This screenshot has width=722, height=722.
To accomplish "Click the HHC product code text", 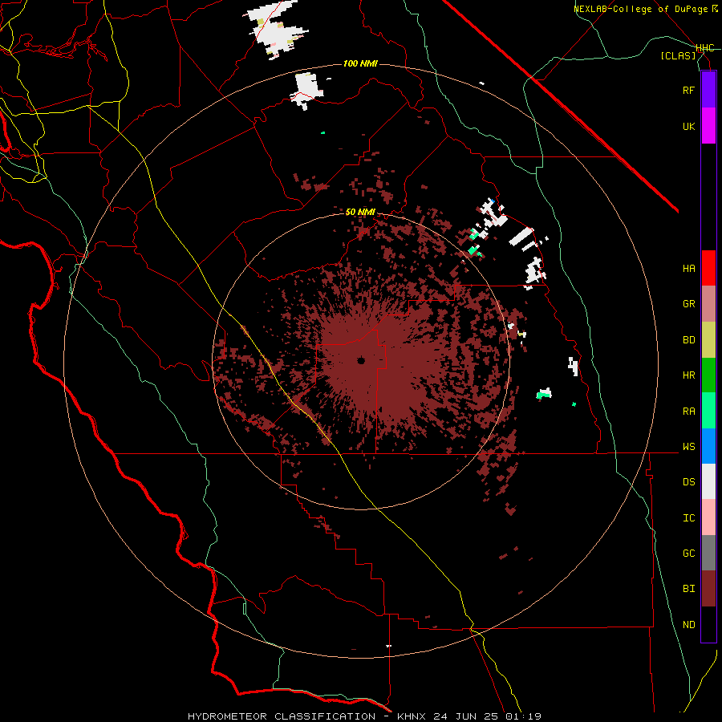I will 705,48.
